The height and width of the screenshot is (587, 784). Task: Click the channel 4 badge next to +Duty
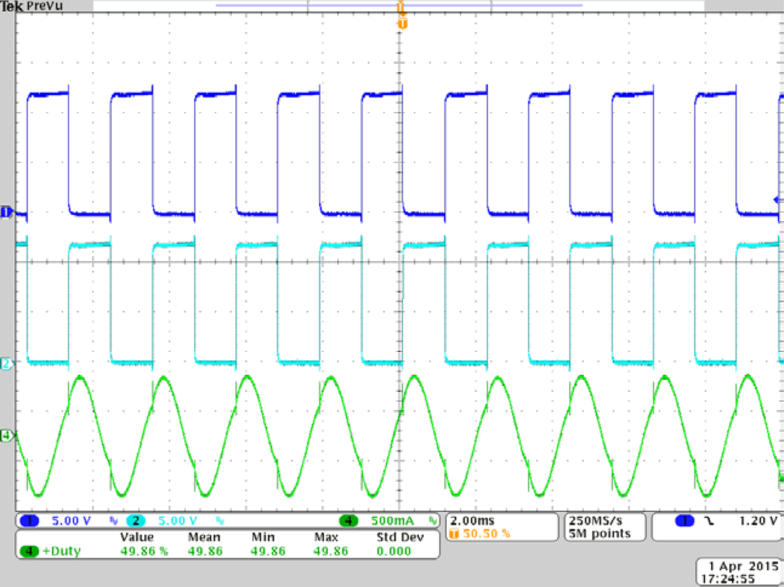pos(29,551)
